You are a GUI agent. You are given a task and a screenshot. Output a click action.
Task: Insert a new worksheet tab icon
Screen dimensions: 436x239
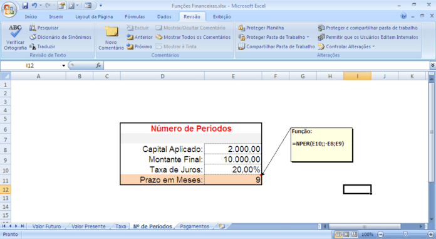pyautogui.click(x=222, y=226)
